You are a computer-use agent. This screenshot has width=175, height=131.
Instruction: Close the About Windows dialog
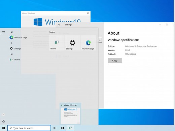pyautogui.click(x=88, y=13)
